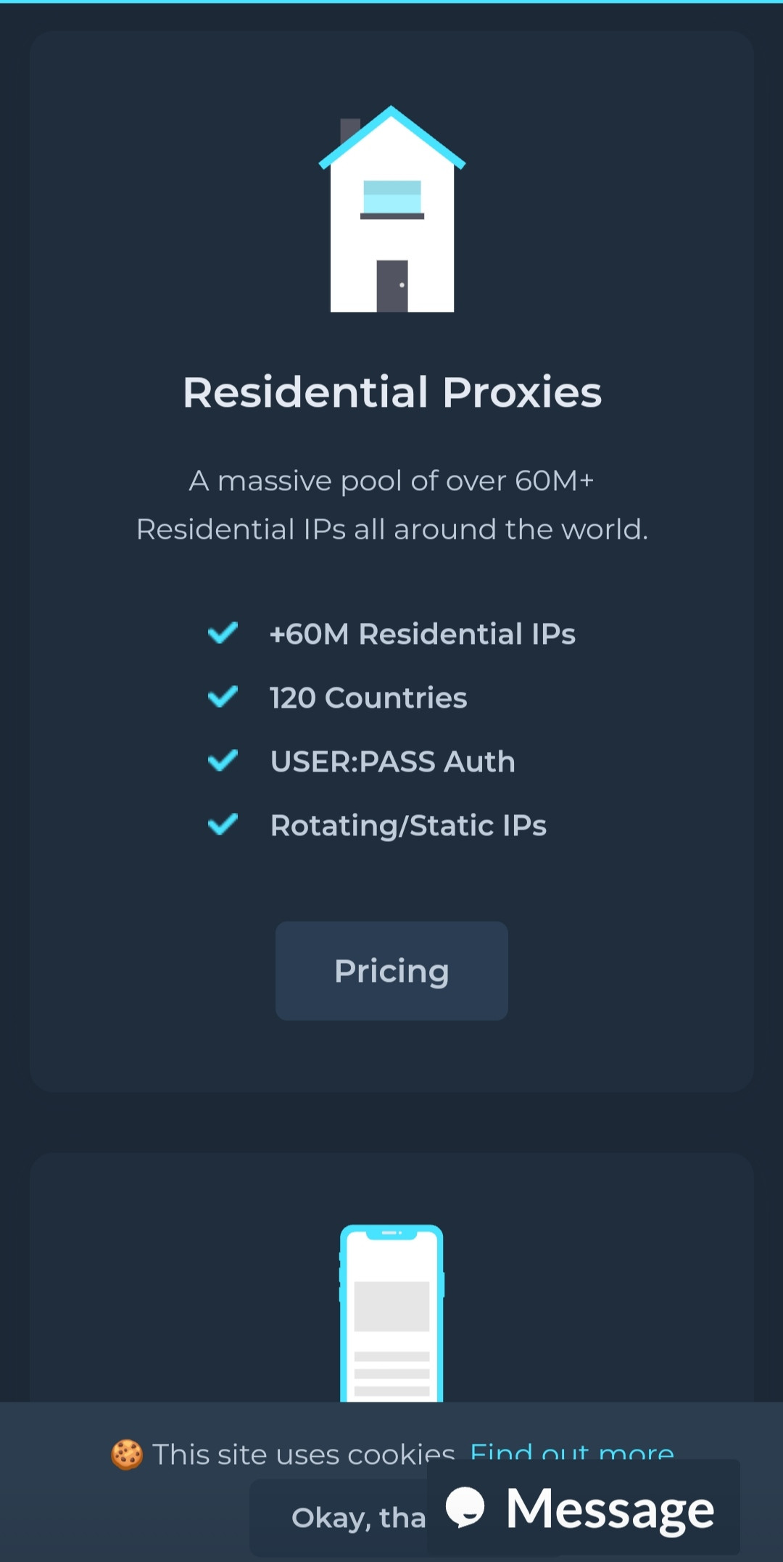Viewport: 783px width, 1562px height.
Task: Click the door on the house illustration
Action: tap(392, 286)
